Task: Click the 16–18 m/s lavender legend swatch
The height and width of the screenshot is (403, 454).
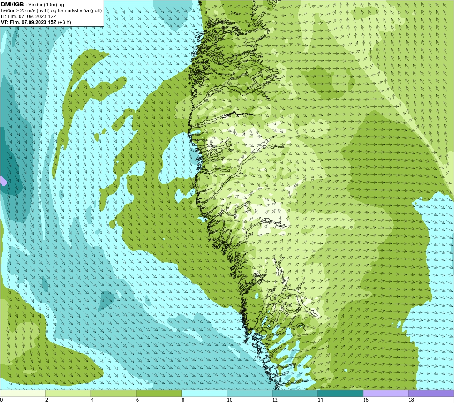Action: pyautogui.click(x=385, y=393)
